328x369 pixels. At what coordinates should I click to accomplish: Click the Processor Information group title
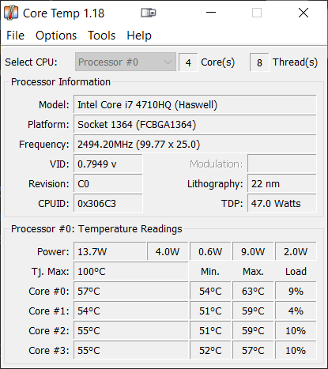point(61,82)
